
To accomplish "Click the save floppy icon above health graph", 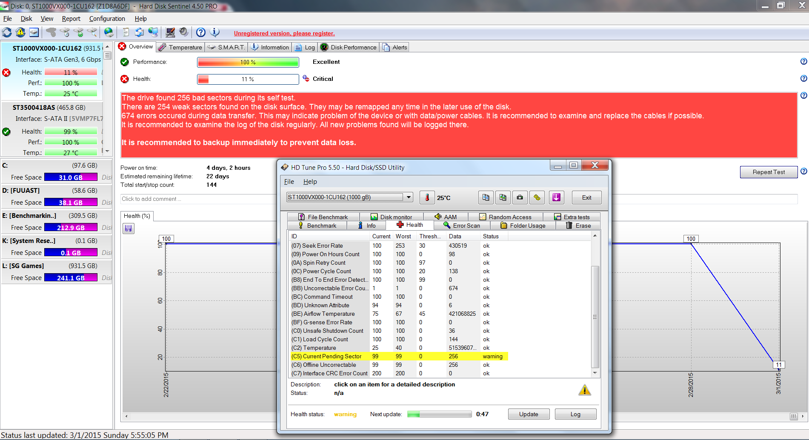I will point(129,229).
